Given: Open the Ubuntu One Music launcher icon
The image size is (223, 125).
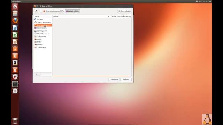Looking at the screenshot, I should click(15, 70).
